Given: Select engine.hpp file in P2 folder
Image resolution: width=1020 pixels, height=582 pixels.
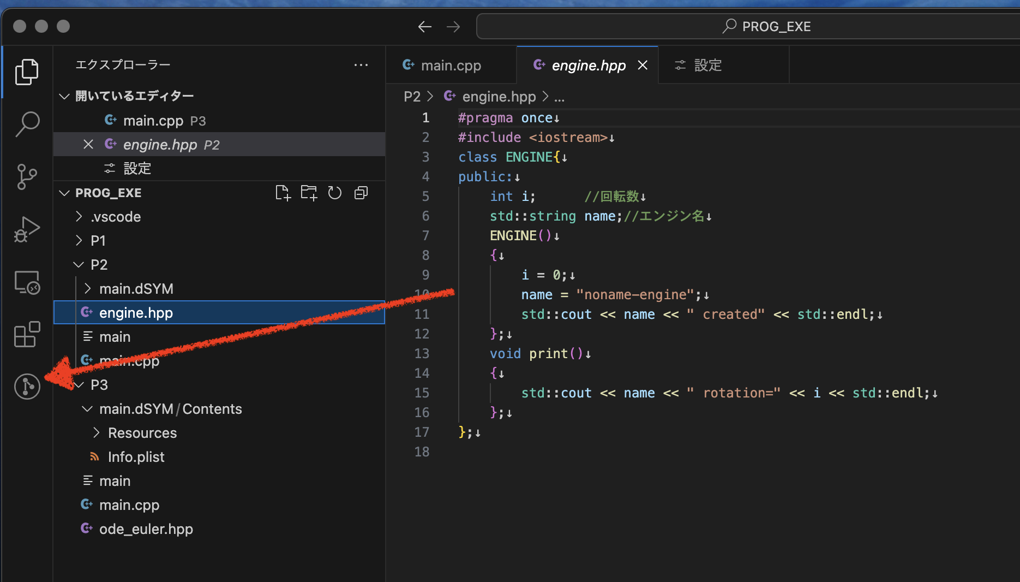Looking at the screenshot, I should [219, 312].
